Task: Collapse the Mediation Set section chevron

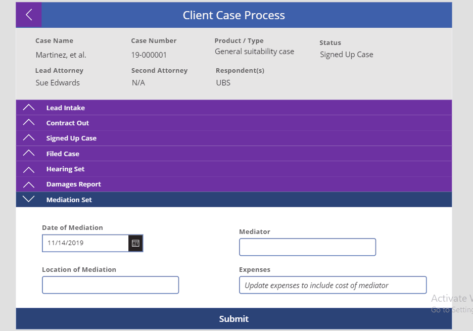Action: coord(29,199)
